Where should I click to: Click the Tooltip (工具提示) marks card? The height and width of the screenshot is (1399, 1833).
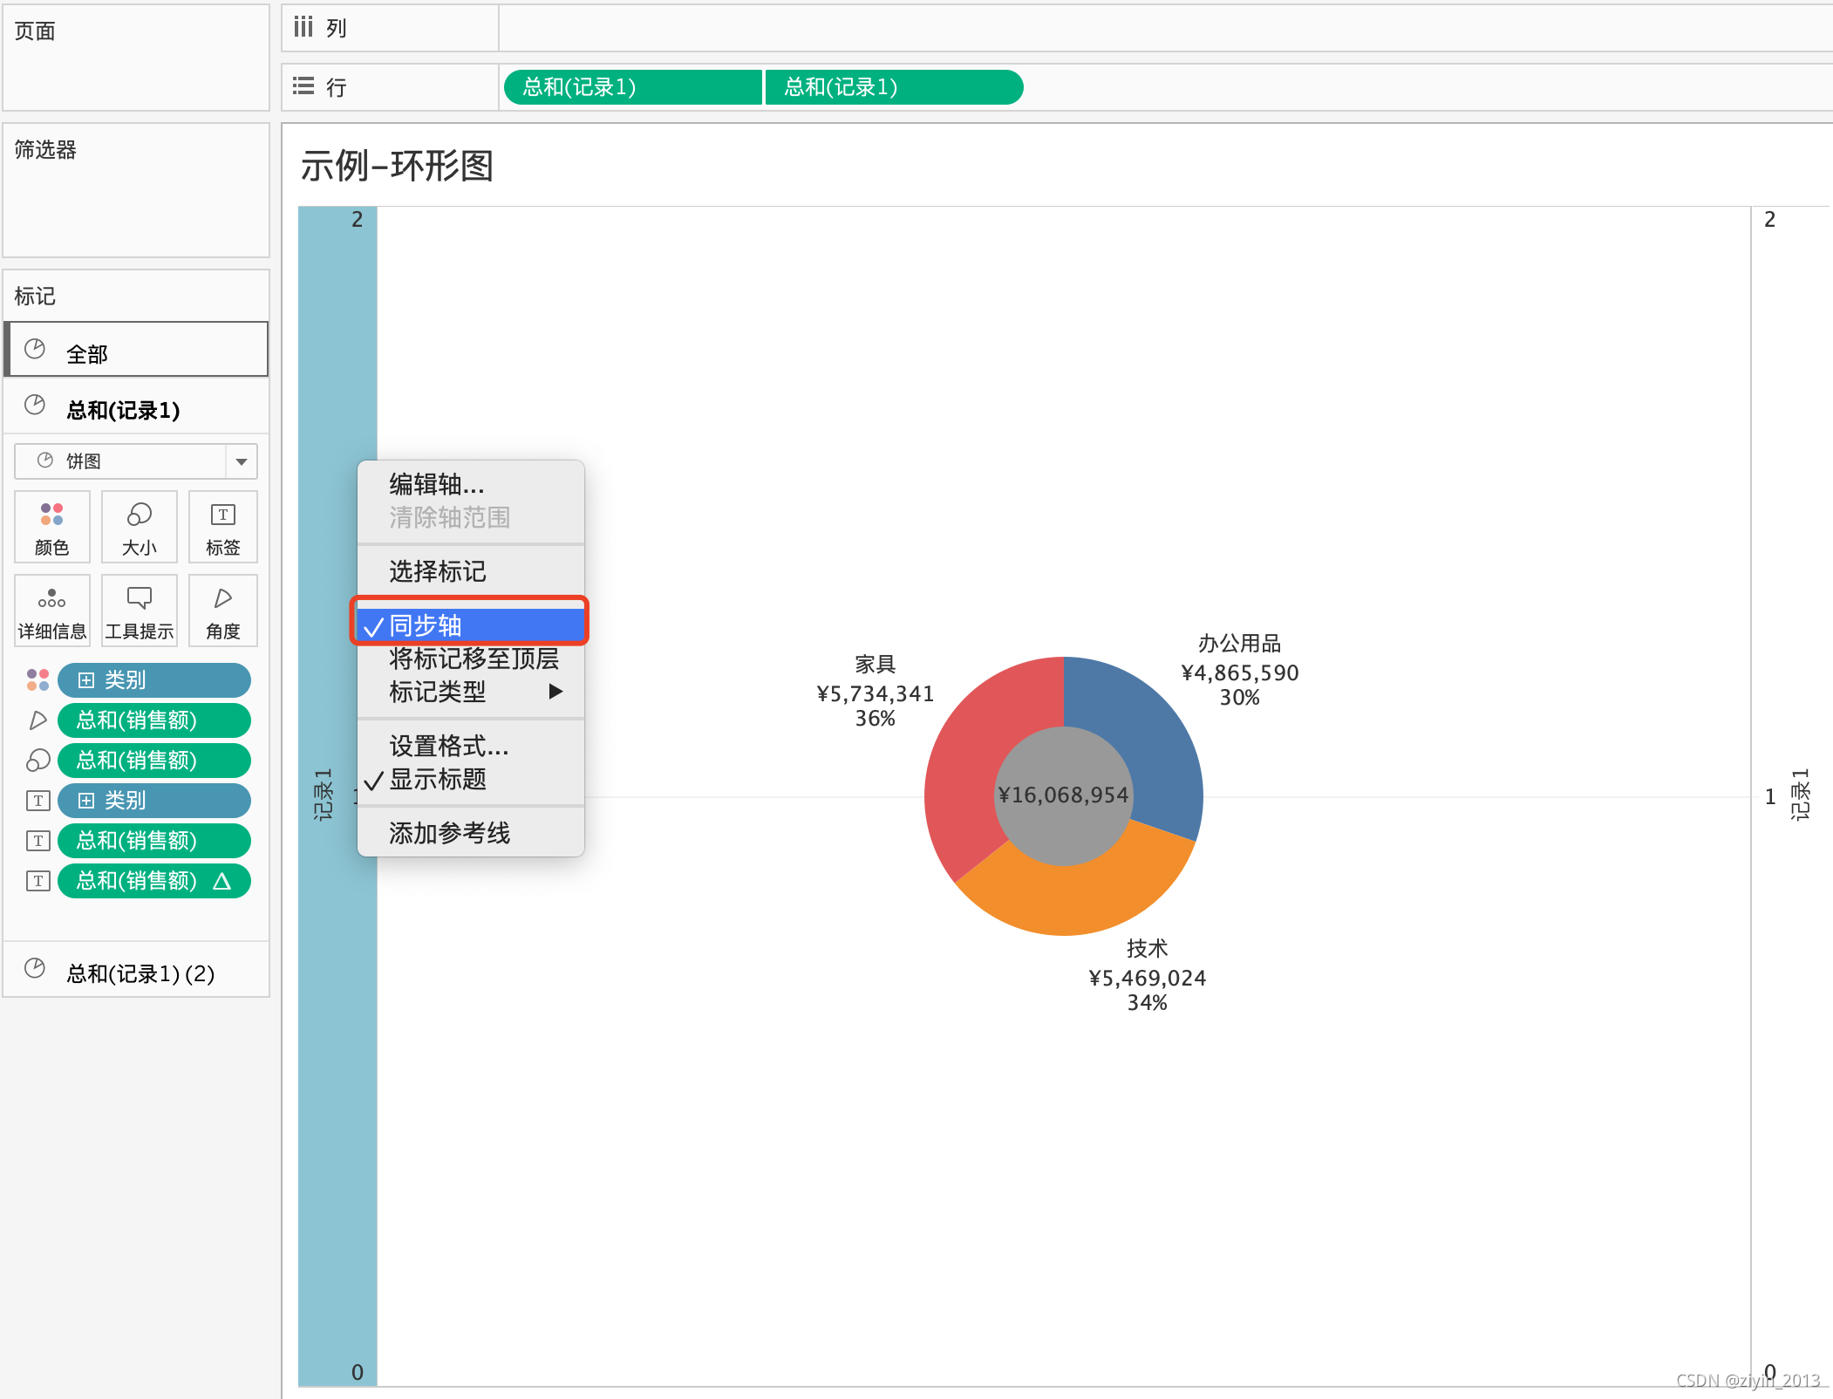click(139, 611)
